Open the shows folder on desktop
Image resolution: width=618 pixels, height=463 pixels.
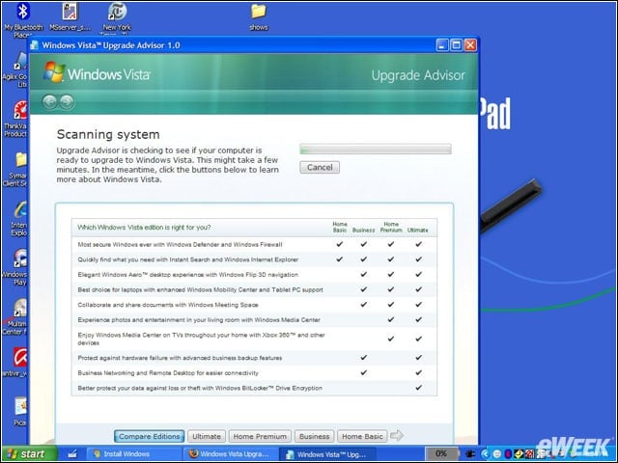[258, 16]
